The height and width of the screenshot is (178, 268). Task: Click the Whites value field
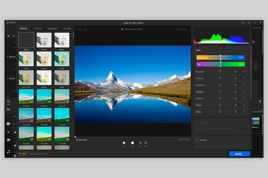[x=238, y=105]
